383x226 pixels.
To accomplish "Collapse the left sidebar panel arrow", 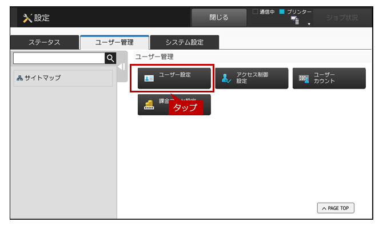I will (x=121, y=67).
